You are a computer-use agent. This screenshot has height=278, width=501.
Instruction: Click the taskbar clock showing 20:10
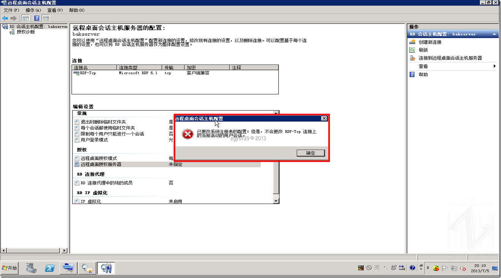[480, 268]
